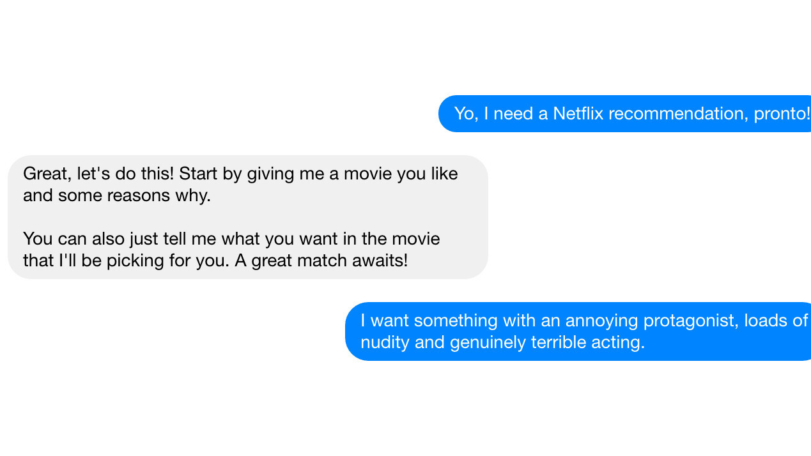Click the word "Yo," in top message
Viewport: 811px width, 456px height.
point(465,114)
